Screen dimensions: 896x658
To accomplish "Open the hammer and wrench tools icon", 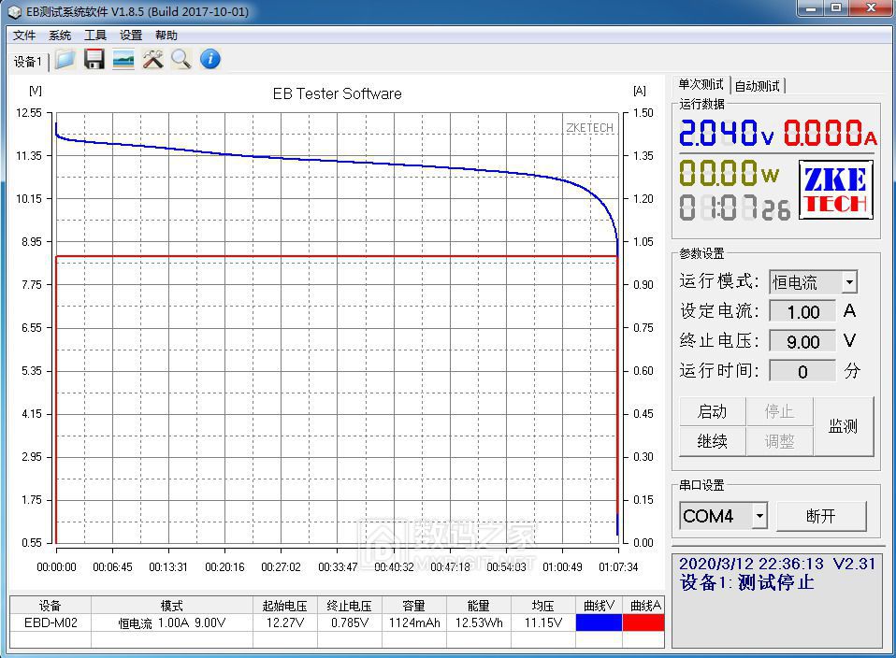I will coord(152,60).
